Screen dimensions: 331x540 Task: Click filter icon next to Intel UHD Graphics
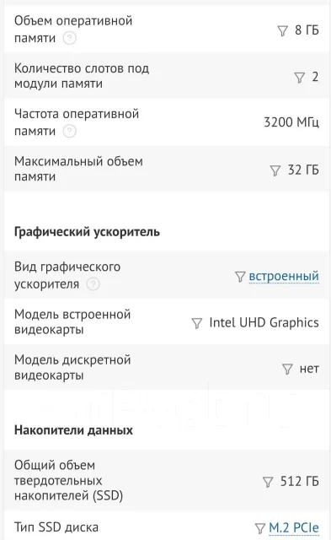196,323
